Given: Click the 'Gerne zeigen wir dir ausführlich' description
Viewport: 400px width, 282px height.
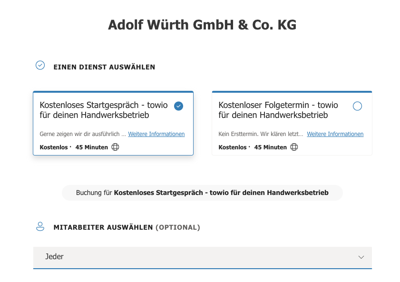Looking at the screenshot, I should point(82,134).
